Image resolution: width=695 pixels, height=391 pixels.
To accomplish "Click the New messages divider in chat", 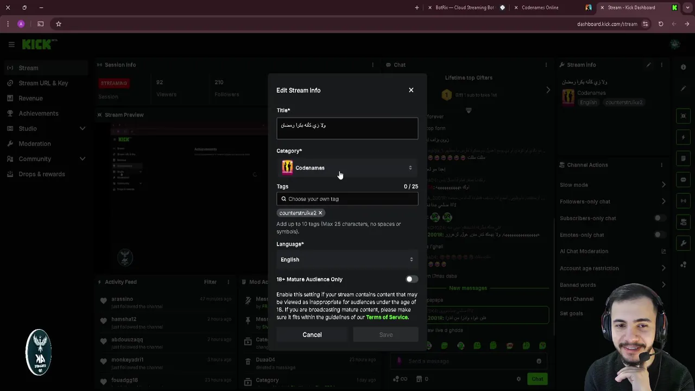I will 468,288.
